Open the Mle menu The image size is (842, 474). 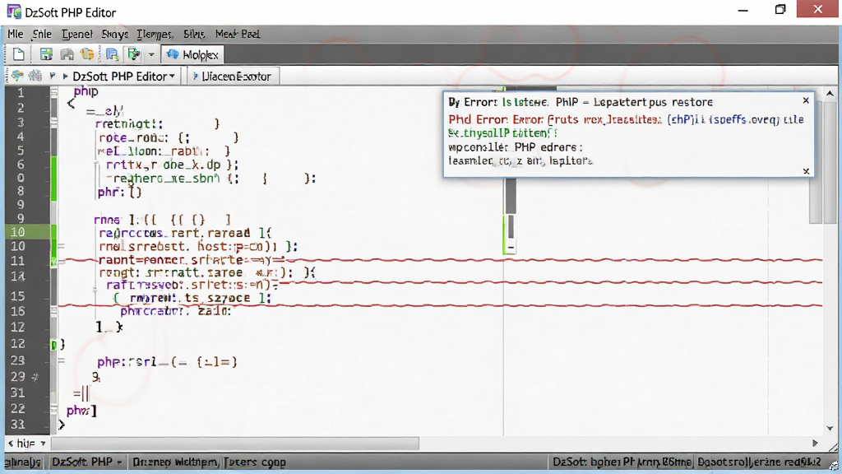click(x=15, y=34)
